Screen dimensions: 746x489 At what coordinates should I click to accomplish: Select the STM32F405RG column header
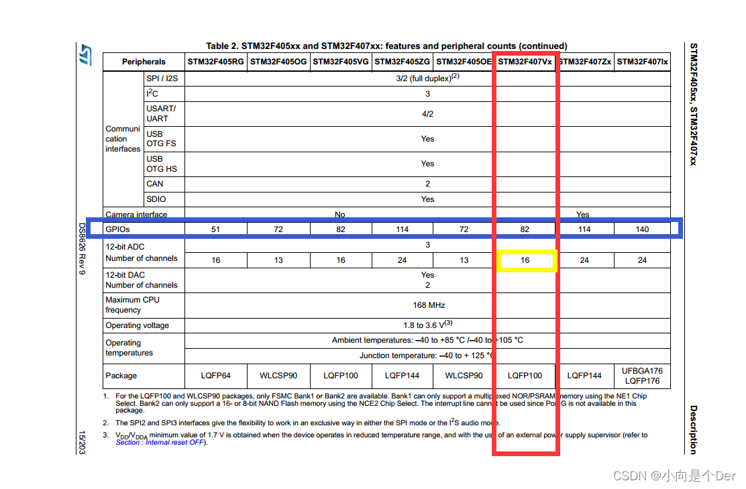click(x=215, y=62)
